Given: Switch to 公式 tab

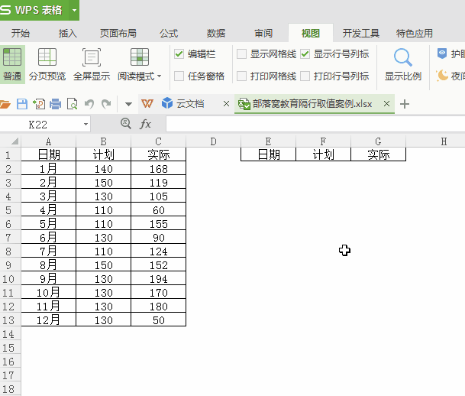Looking at the screenshot, I should coord(169,33).
